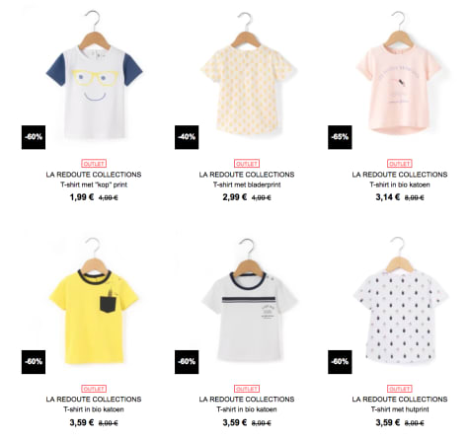This screenshot has width=469, height=441.
Task: Click the OUTLET tag above T-shirt met bladerprint
Action: coord(247,164)
